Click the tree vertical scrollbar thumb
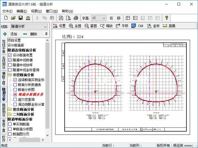Image resolution: width=198 pixels, height=148 pixels. pos(48,86)
